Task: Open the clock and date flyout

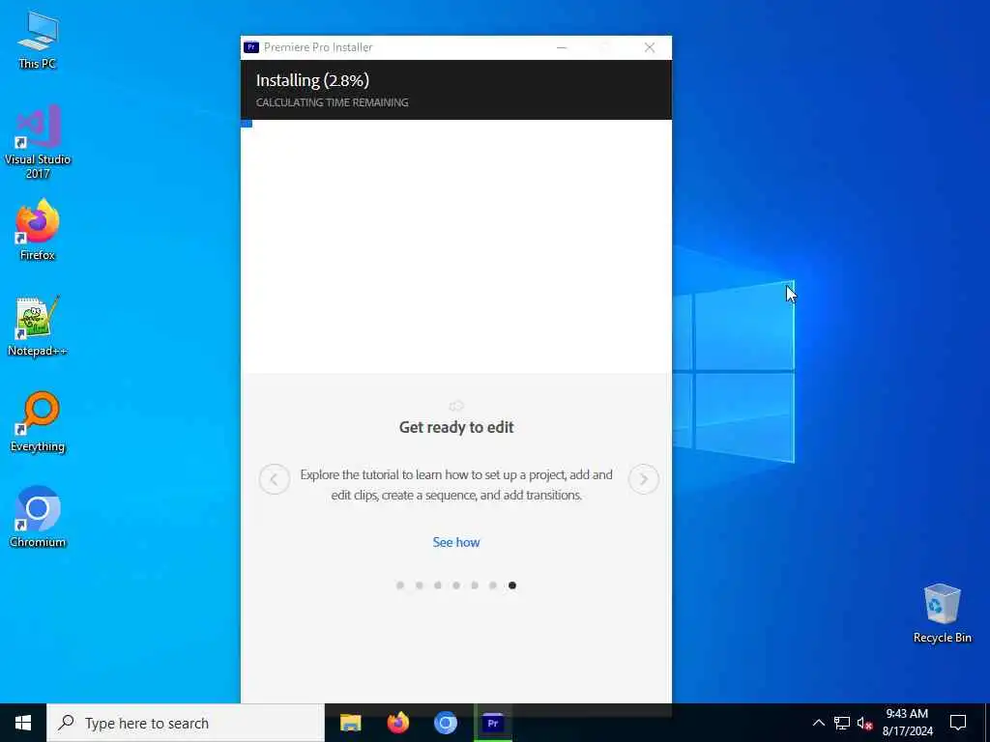Action: pos(907,723)
